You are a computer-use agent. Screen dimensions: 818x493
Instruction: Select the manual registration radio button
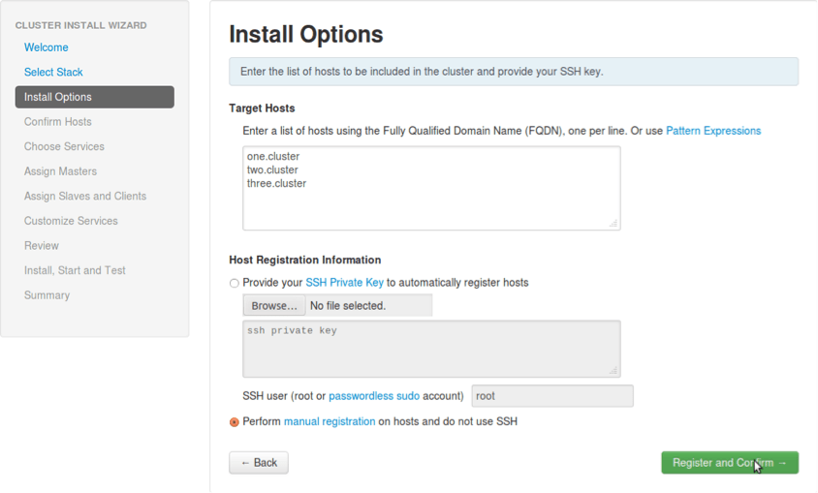234,422
